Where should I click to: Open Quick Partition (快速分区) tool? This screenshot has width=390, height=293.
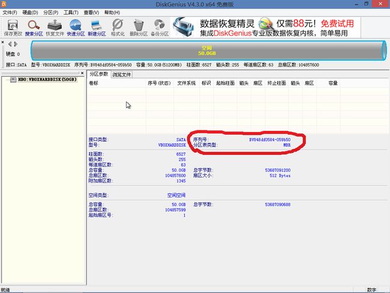[x=76, y=28]
